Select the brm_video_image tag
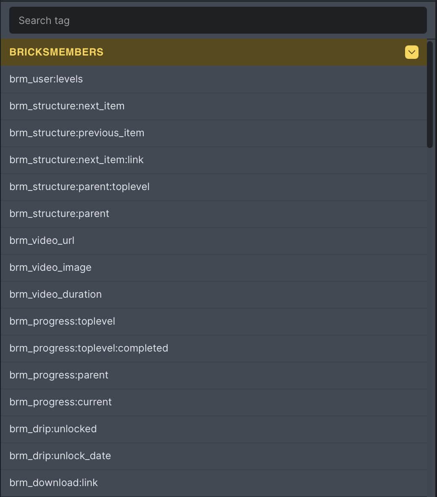 click(x=50, y=267)
